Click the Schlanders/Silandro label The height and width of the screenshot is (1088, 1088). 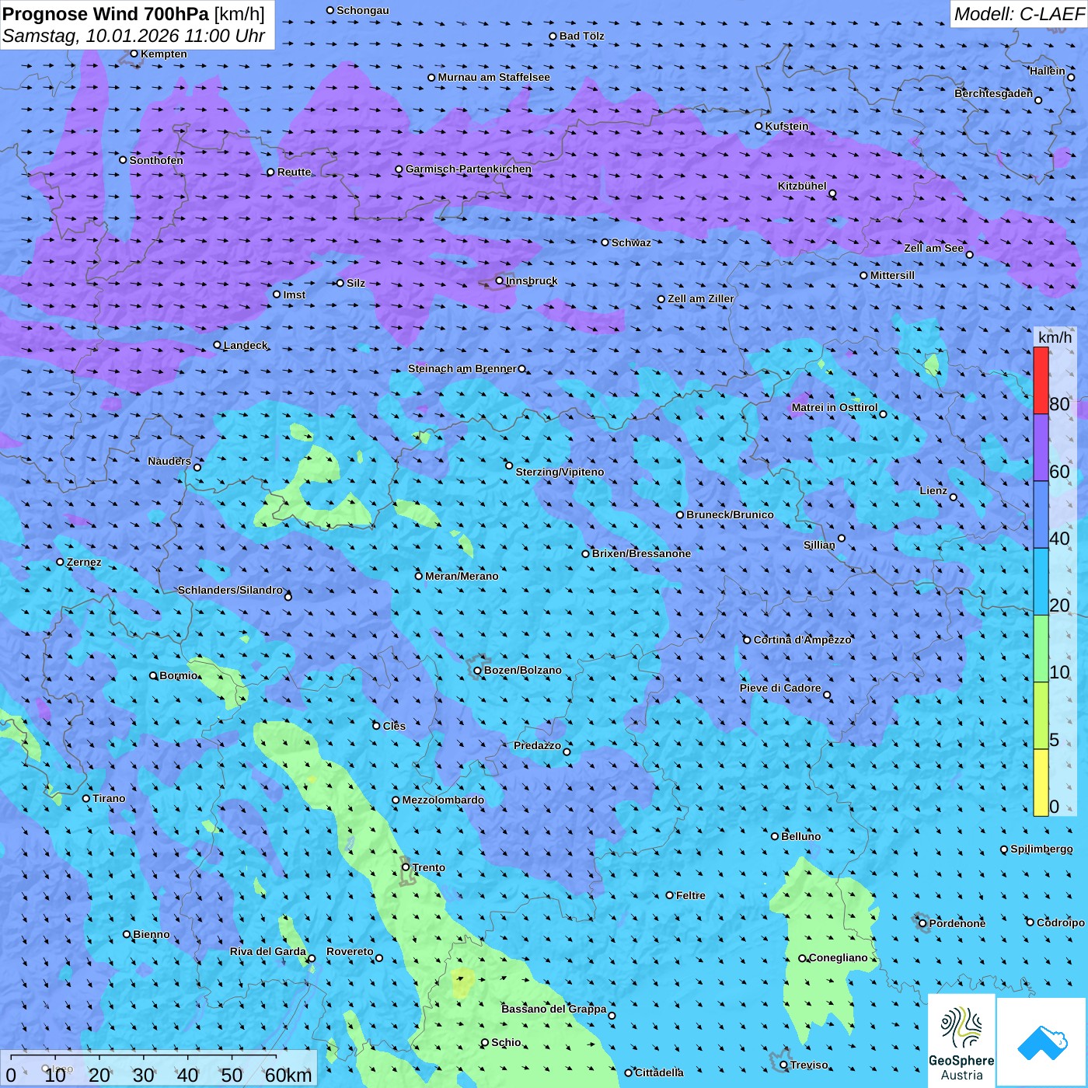click(230, 590)
